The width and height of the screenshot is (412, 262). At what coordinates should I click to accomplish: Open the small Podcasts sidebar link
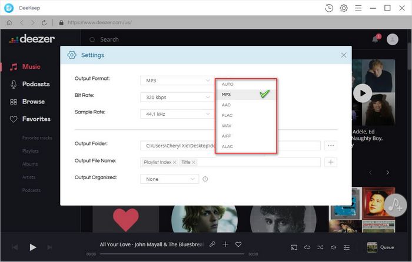pos(31,190)
